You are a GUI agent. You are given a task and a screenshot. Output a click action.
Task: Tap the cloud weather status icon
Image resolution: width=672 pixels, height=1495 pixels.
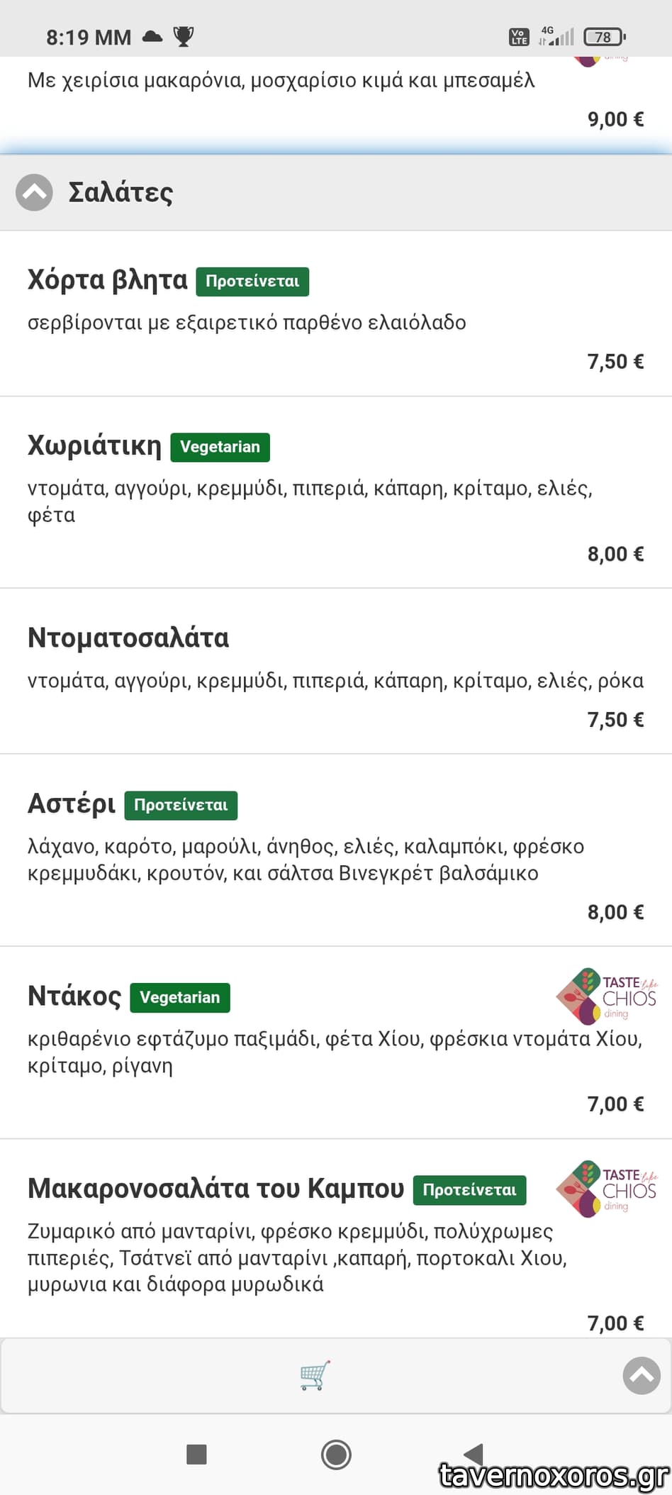pos(152,36)
